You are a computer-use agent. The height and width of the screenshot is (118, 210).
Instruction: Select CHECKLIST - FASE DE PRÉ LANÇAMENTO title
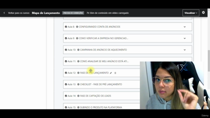101,84
